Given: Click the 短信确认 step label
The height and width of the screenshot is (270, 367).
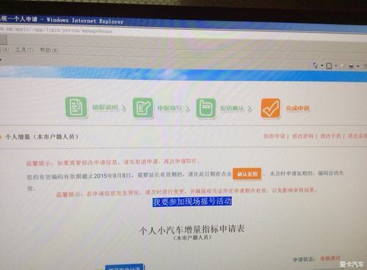Looking at the screenshot, I should pos(233,109).
